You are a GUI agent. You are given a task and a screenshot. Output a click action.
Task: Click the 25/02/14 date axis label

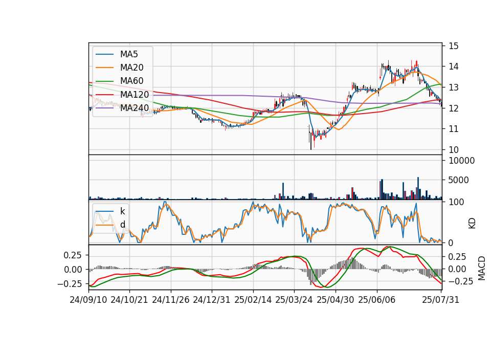tap(253, 300)
